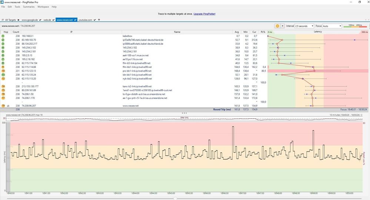Open the Workspace menu

pyautogui.click(x=43, y=7)
